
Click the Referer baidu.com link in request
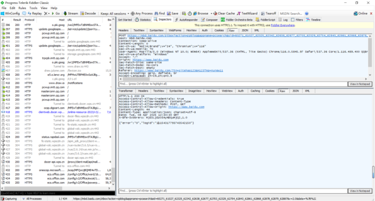point(179,71)
